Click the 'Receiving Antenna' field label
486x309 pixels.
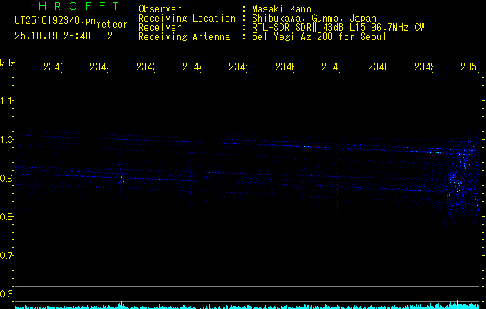184,36
